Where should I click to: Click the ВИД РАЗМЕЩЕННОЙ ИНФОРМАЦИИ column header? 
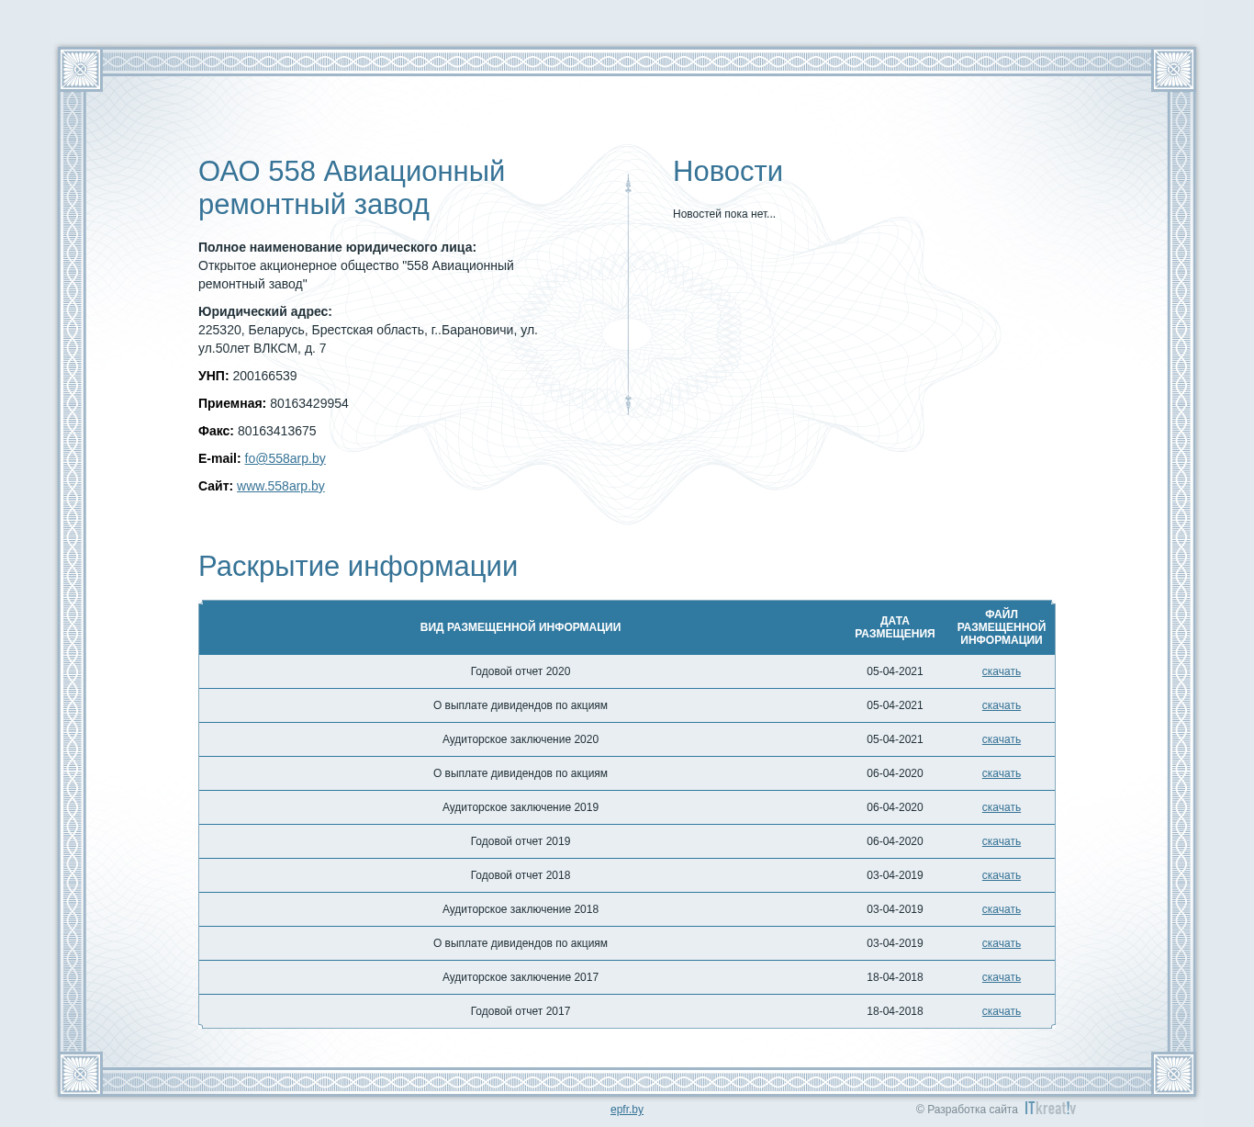point(521,627)
